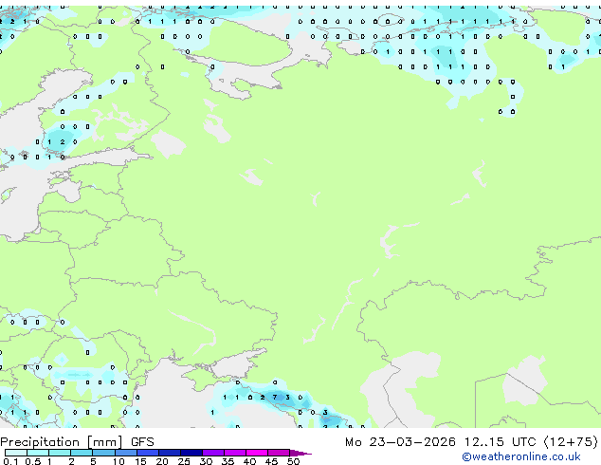Click the '0.5' legend scale label
The height and width of the screenshot is (465, 601).
[x=33, y=461]
